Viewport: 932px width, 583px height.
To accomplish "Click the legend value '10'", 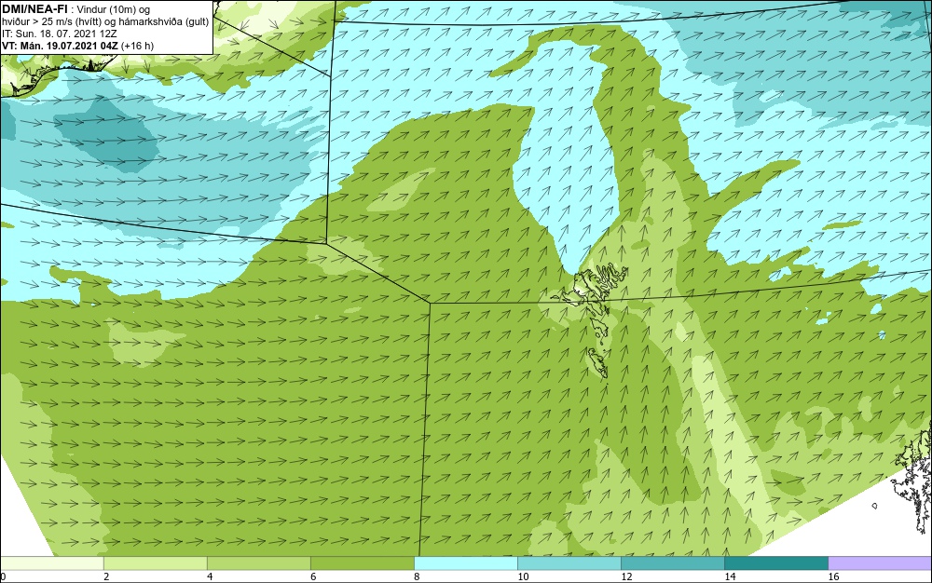I will tap(523, 576).
